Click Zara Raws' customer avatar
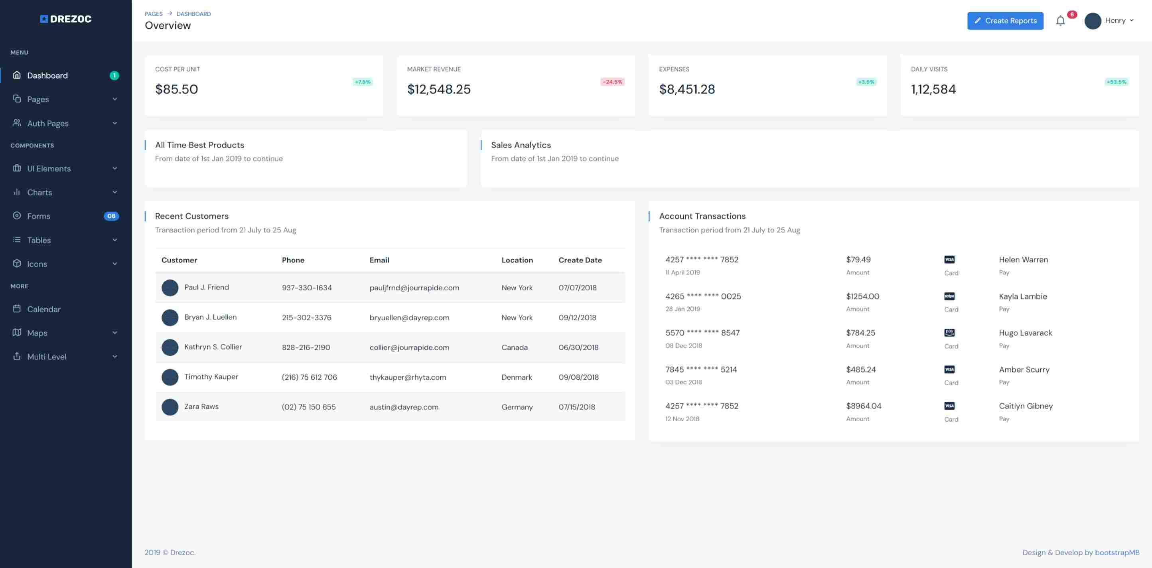This screenshot has width=1152, height=568. [170, 407]
